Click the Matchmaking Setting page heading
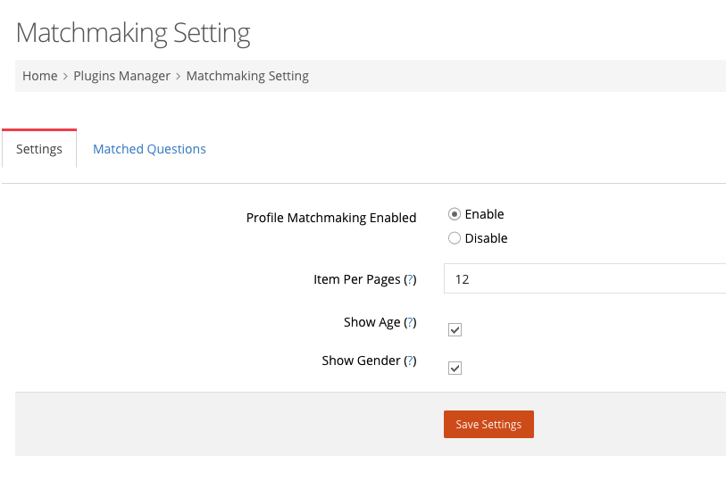 (x=133, y=33)
